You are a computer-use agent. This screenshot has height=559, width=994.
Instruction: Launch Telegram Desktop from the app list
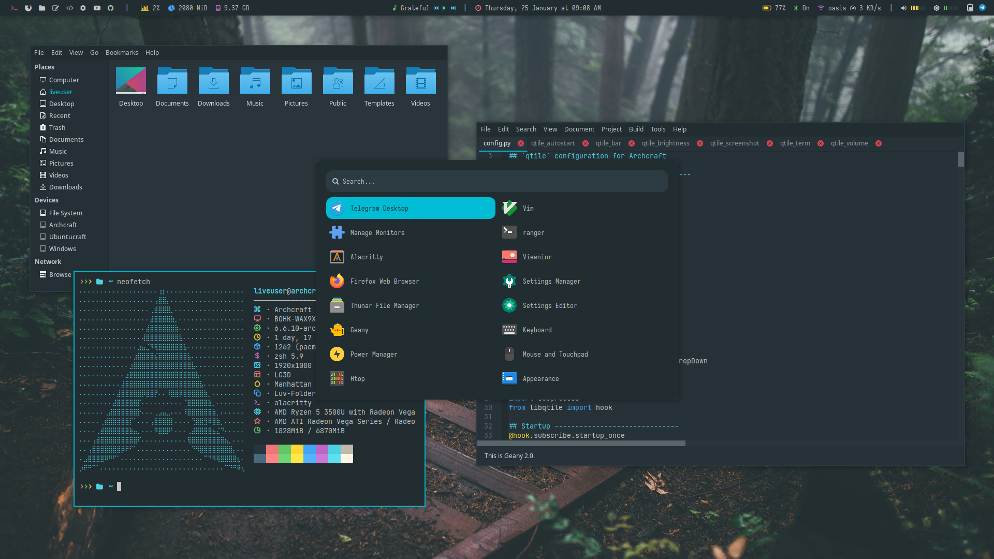410,208
